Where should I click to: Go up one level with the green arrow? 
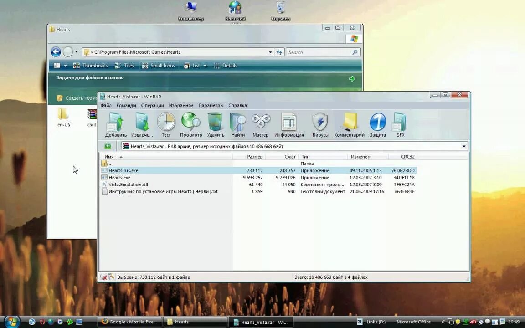[x=108, y=146]
